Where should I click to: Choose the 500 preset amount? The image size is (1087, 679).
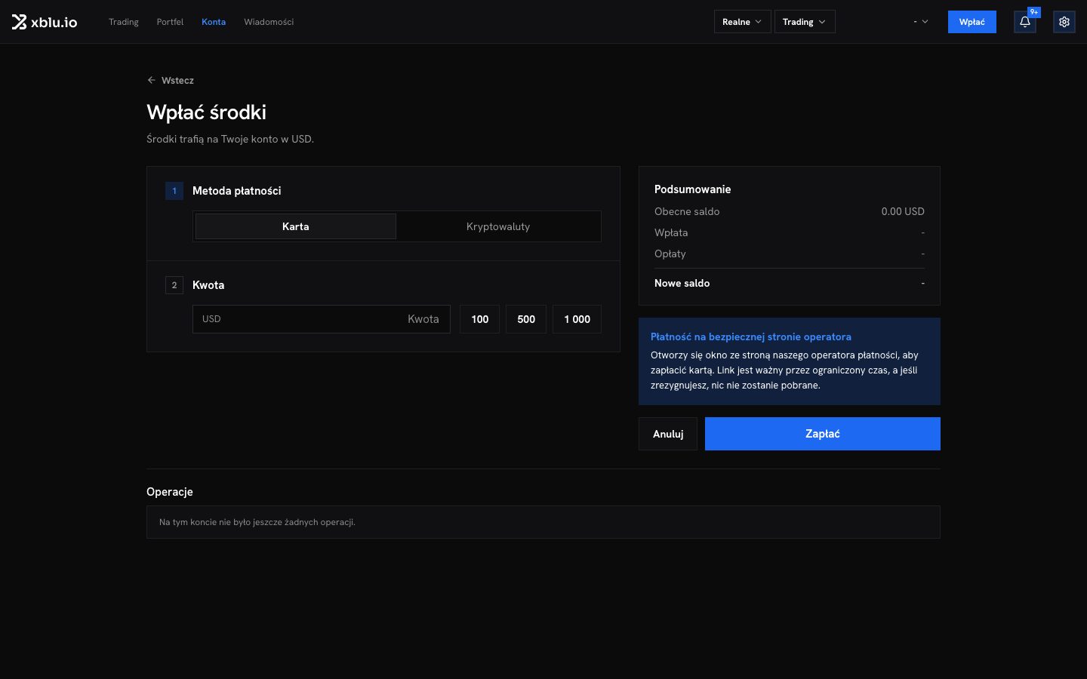(526, 319)
